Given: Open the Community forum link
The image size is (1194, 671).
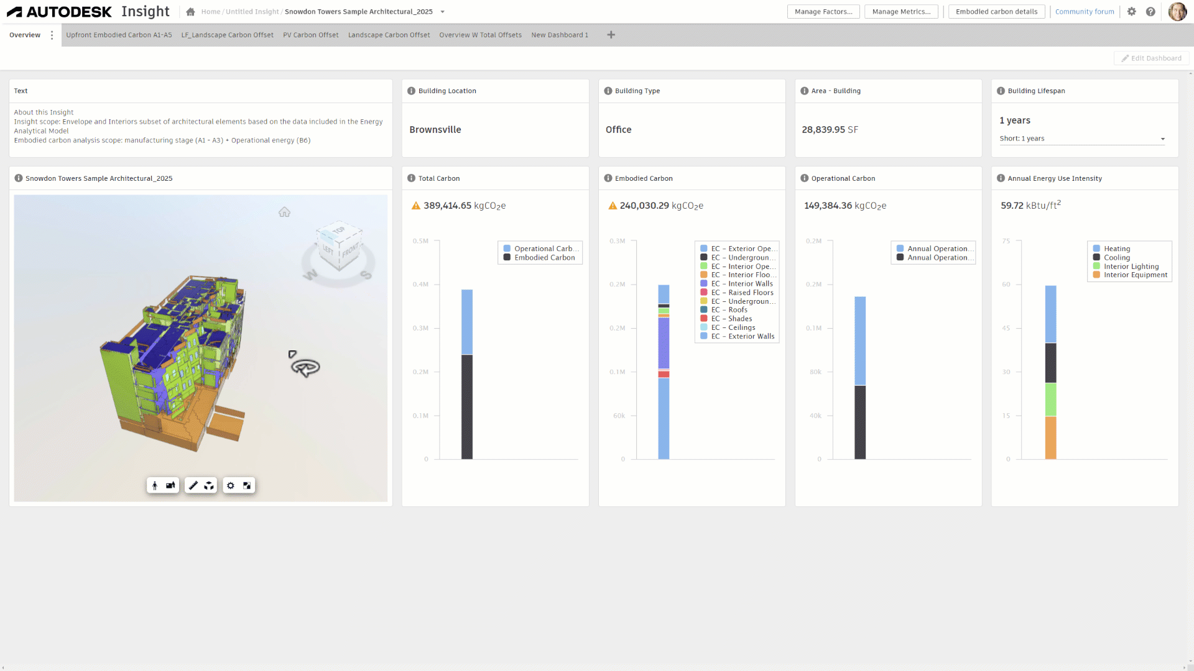Looking at the screenshot, I should 1084,12.
